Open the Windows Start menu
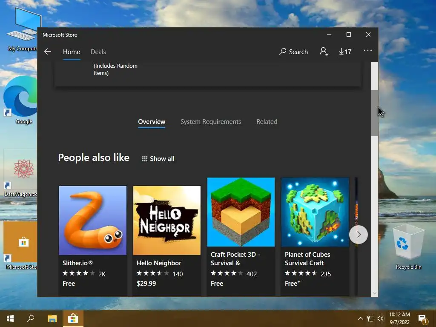Viewport: 436px width, 327px height. [10, 318]
